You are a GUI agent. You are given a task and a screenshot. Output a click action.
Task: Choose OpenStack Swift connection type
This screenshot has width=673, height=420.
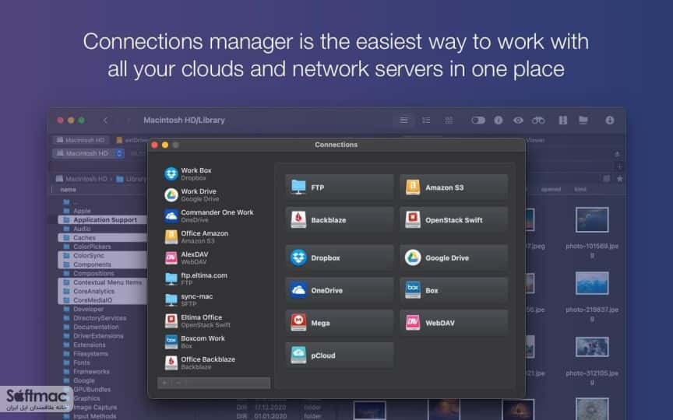click(453, 220)
